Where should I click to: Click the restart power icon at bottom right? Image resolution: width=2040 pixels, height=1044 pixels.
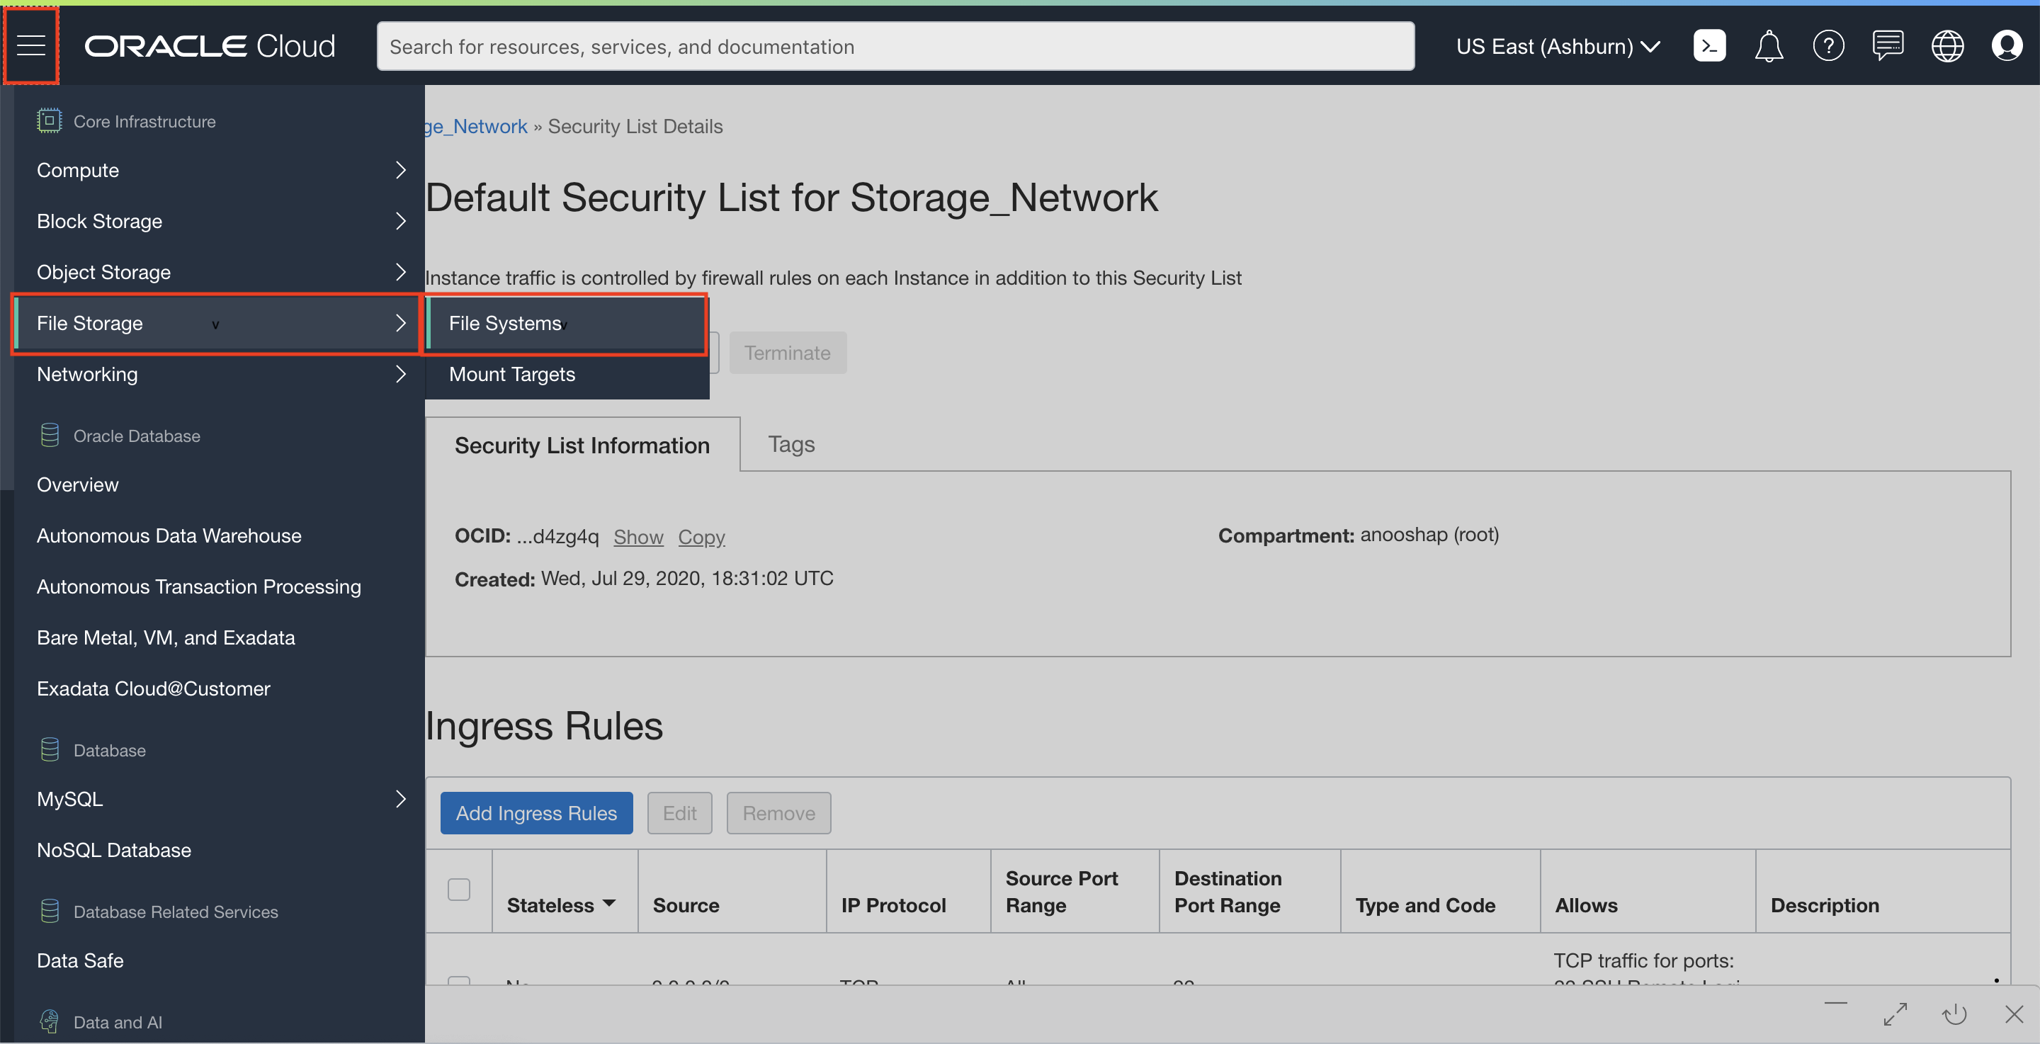tap(1954, 1014)
